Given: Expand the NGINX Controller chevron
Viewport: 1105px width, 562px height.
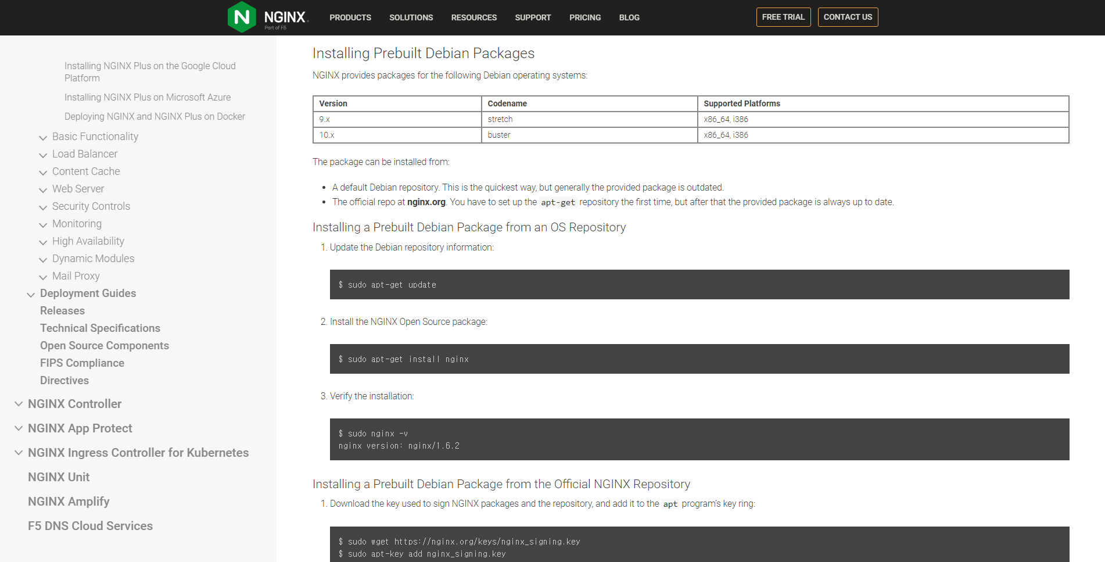Looking at the screenshot, I should 19,403.
